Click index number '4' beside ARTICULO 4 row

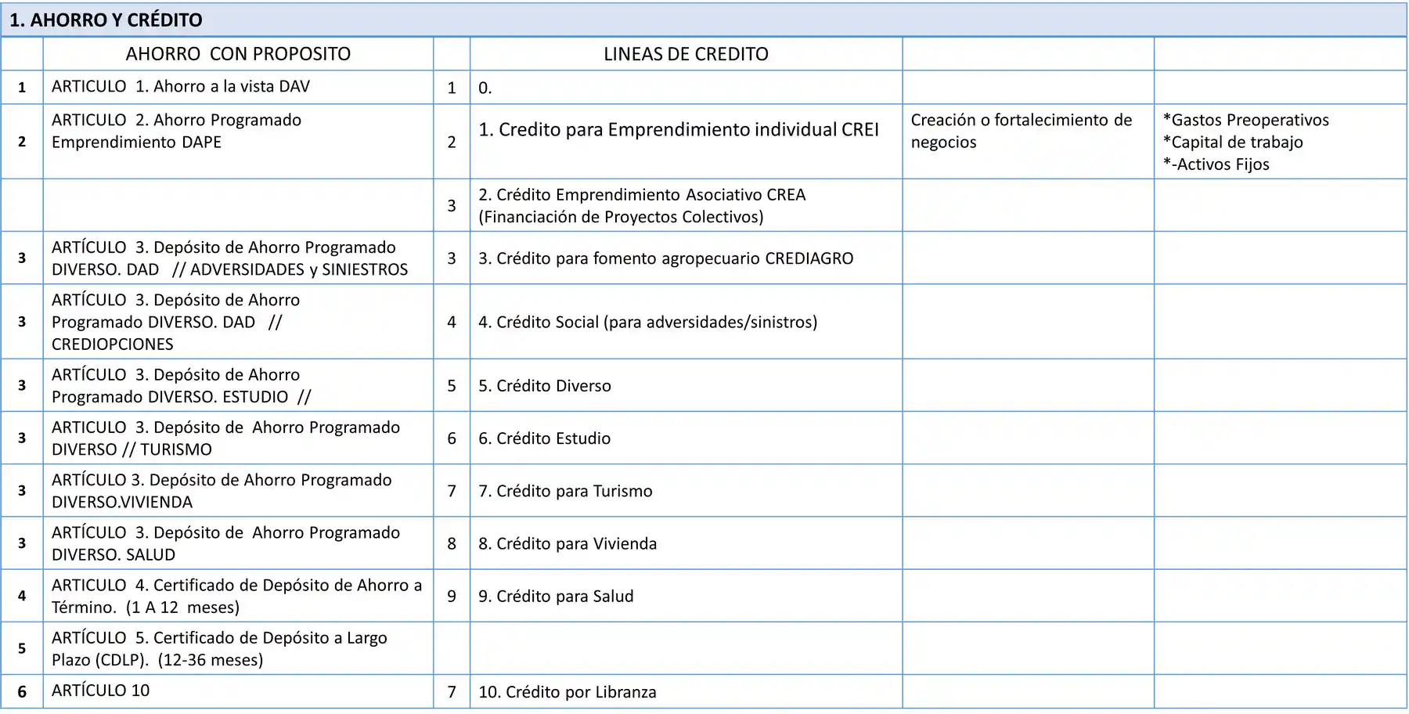pos(22,596)
